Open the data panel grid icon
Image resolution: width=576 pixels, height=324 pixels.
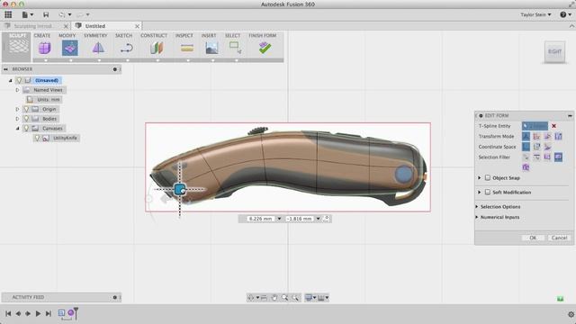tap(8, 14)
